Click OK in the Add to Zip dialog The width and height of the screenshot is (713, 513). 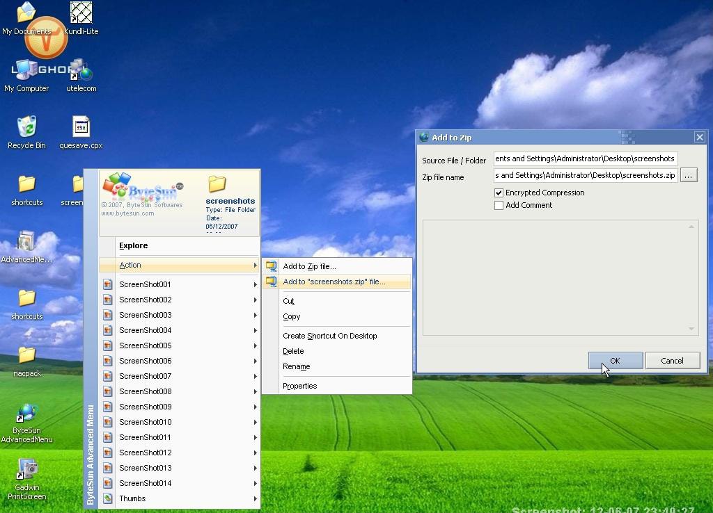point(616,361)
